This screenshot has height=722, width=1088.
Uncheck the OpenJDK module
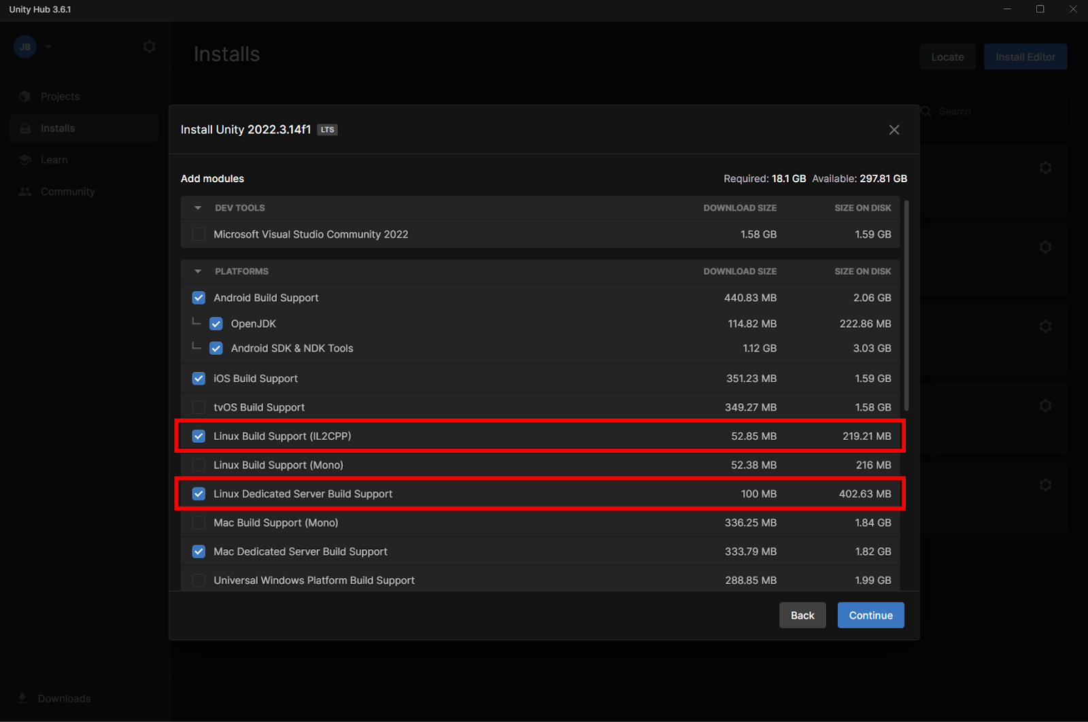click(x=216, y=324)
